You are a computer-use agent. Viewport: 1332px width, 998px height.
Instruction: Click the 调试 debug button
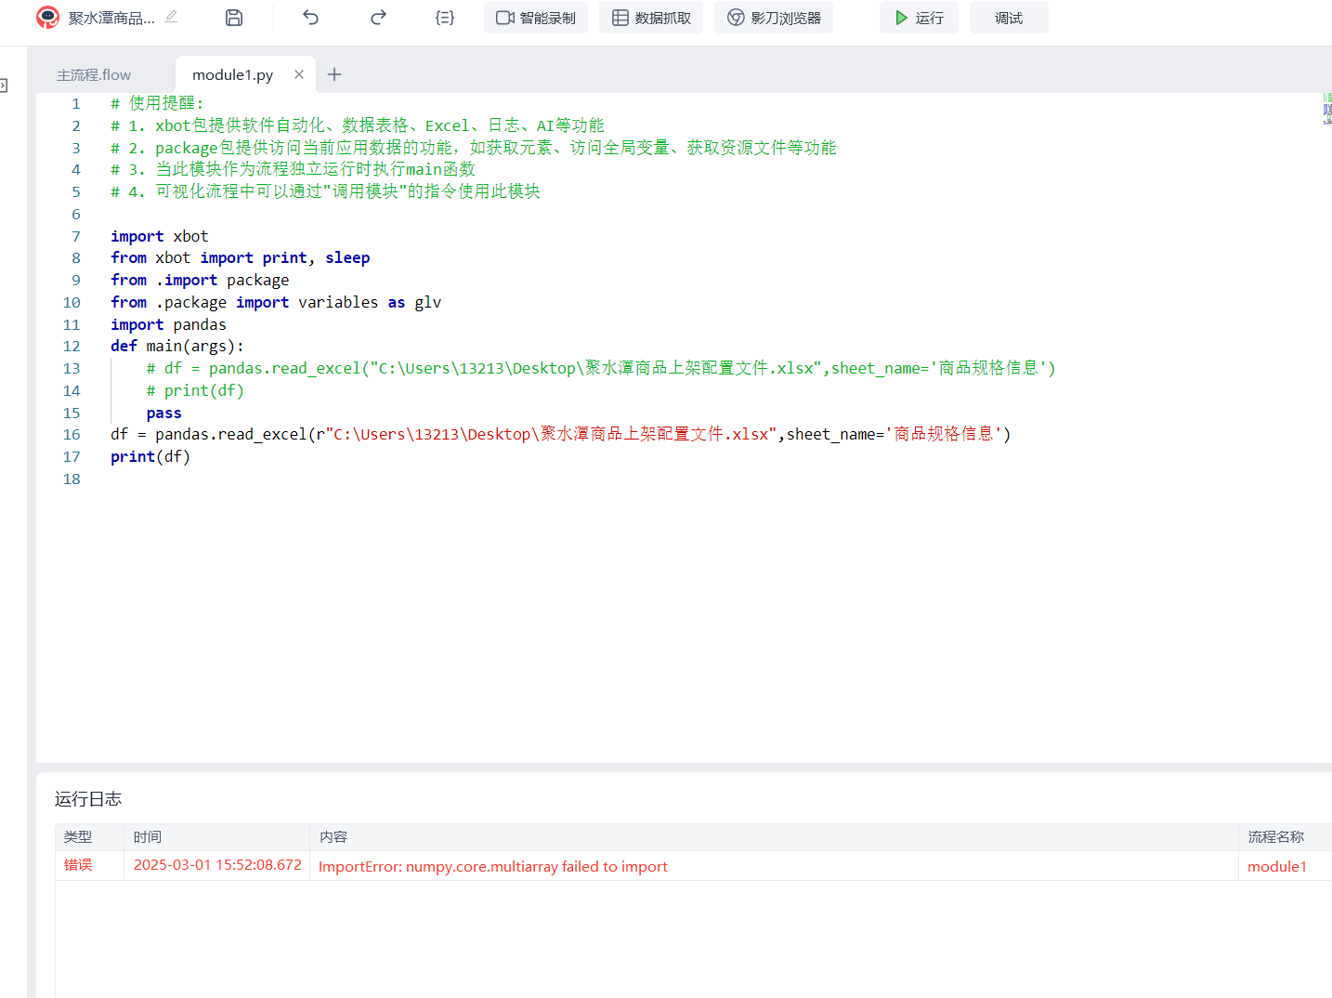tap(1009, 18)
